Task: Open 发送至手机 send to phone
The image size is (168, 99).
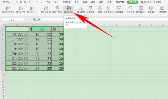Action: [108, 10]
